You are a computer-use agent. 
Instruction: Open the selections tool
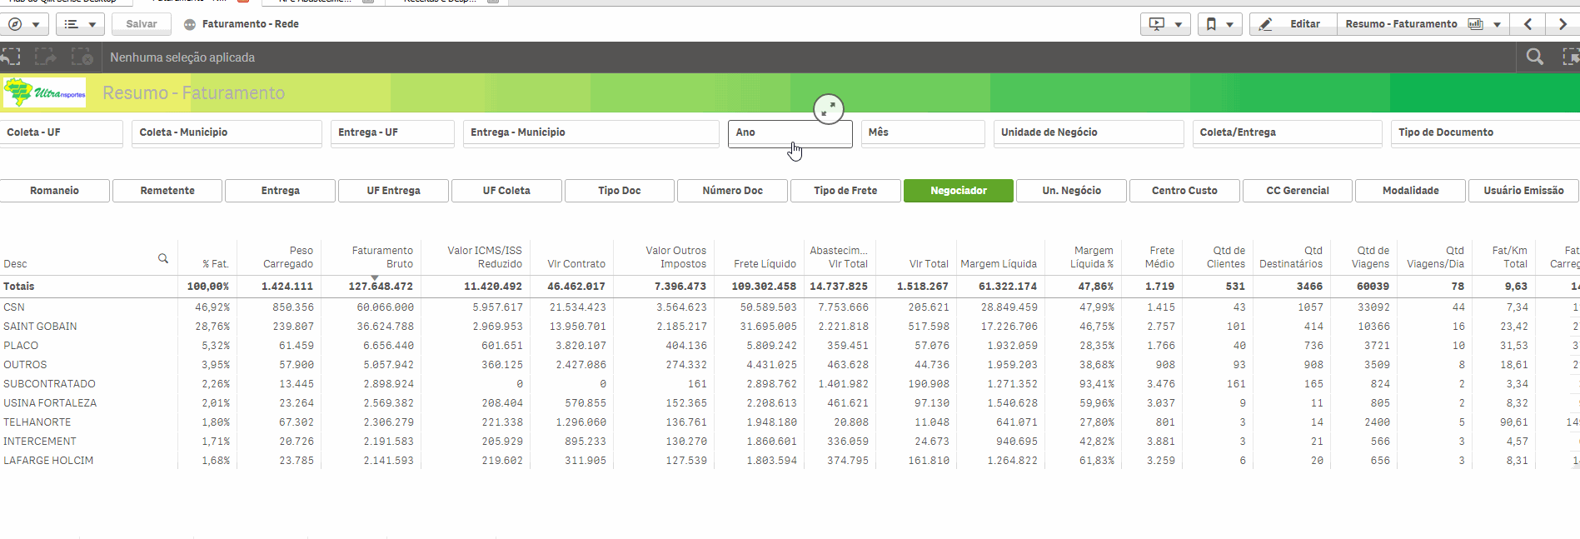click(x=1570, y=57)
